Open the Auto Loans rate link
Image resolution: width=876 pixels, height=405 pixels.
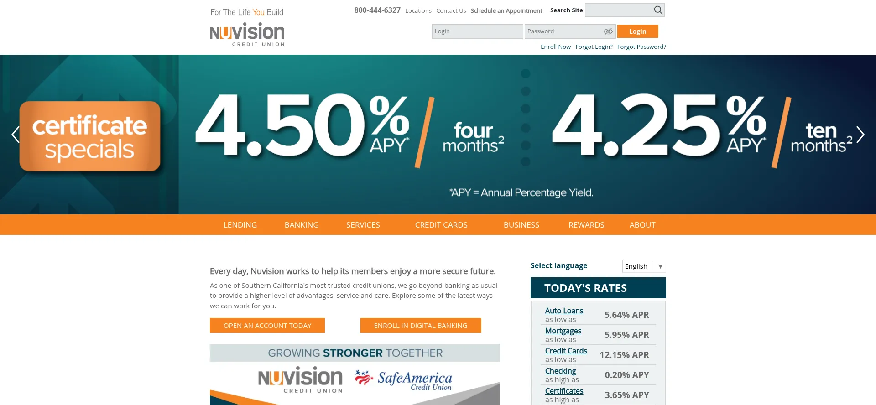564,311
